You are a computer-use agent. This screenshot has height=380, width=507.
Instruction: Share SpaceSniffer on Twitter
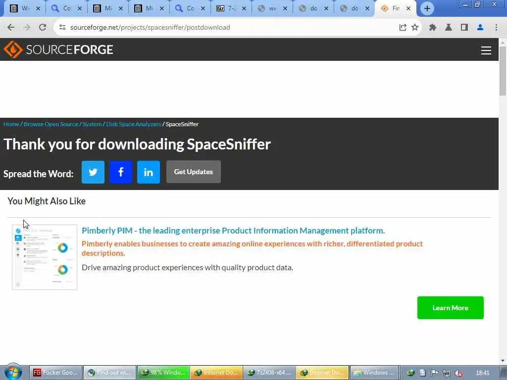tap(93, 172)
